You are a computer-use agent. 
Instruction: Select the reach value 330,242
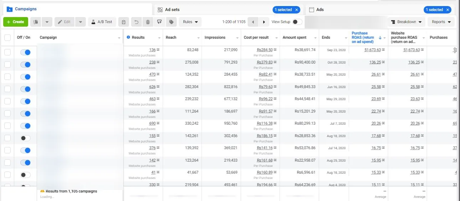click(x=191, y=124)
